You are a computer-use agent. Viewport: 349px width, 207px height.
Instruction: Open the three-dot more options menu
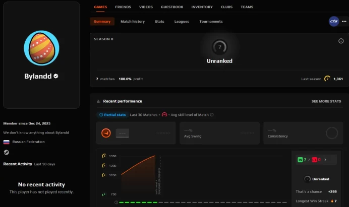344,21
